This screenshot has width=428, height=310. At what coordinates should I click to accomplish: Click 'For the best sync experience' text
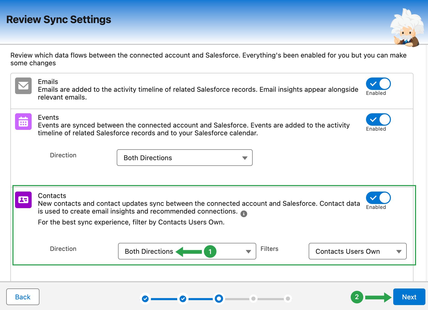click(131, 222)
